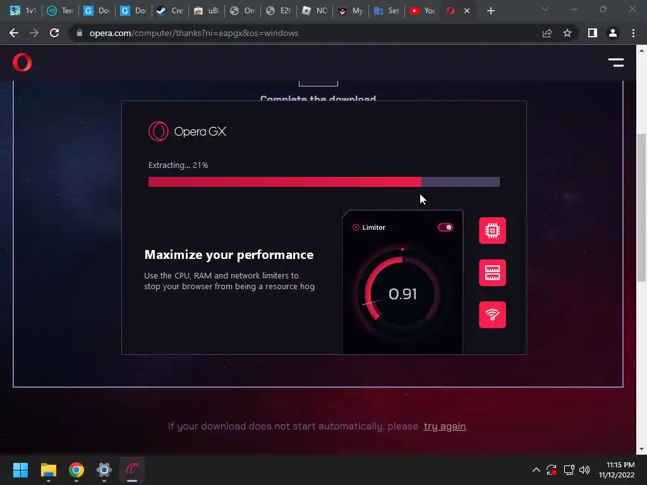The image size is (647, 485).
Task: Open the browser side panel
Action: click(593, 33)
